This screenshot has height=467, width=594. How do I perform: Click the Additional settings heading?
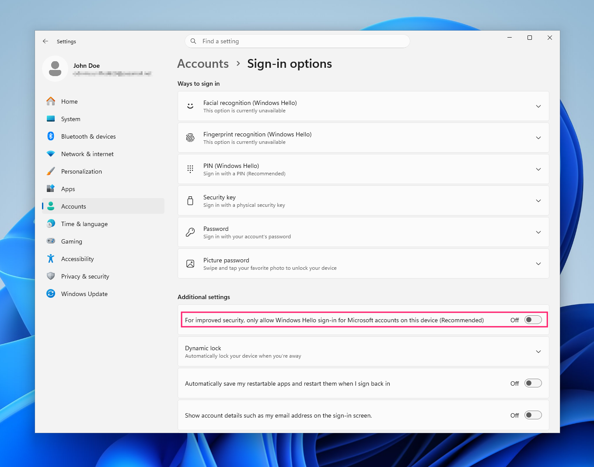204,297
